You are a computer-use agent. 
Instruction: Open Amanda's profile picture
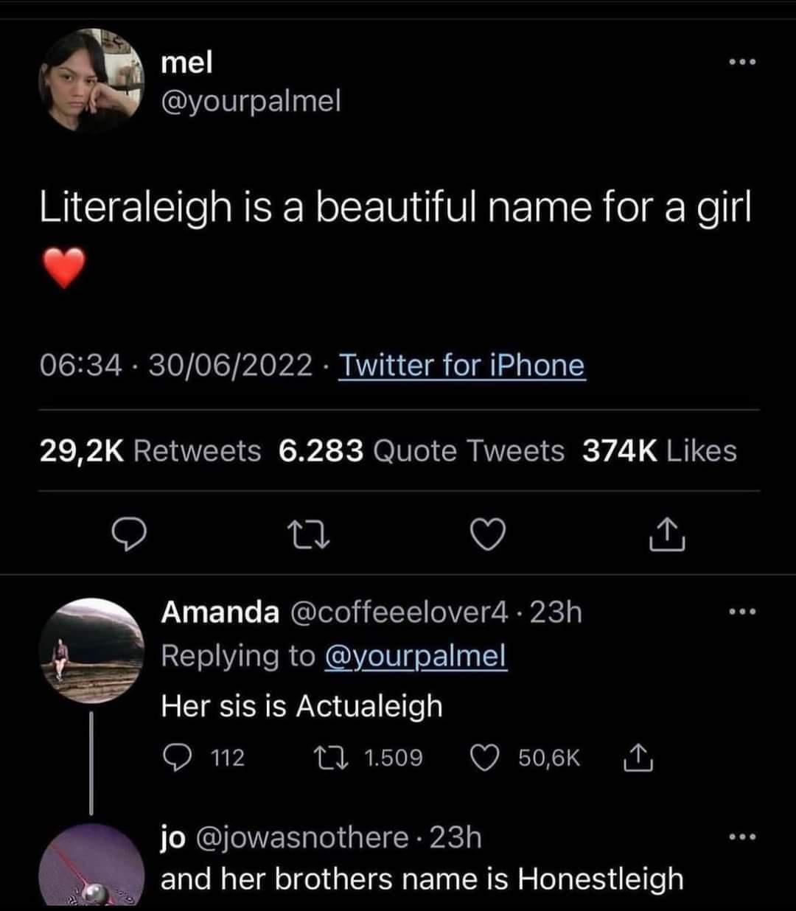coord(91,650)
